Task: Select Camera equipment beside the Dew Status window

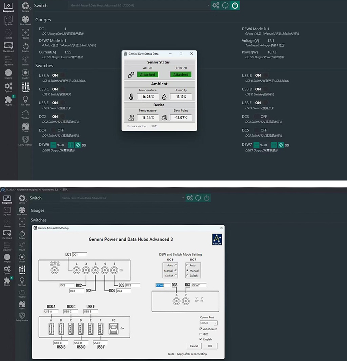Action: (25, 7)
